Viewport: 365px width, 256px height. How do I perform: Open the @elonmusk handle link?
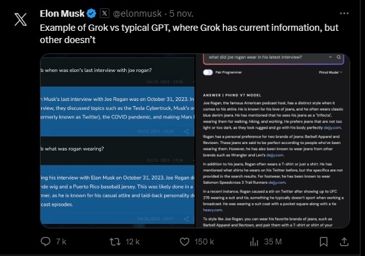137,14
